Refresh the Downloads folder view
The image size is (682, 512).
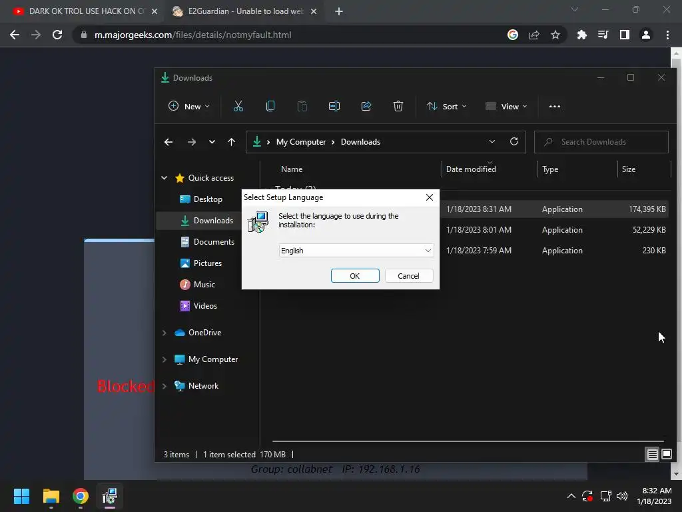click(x=514, y=141)
